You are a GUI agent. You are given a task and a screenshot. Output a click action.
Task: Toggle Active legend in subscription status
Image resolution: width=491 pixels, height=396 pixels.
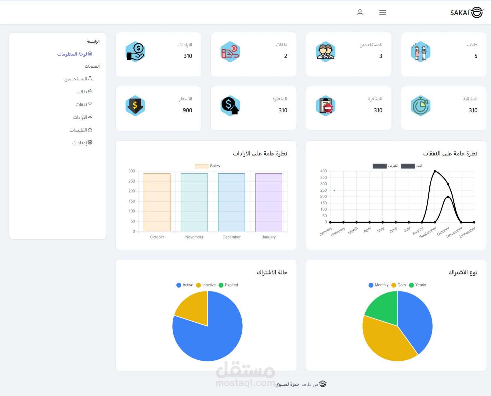point(185,285)
